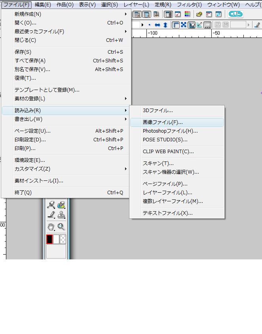
Task: Toggle the second pressed list-layout toolbar button
Action: click(147, 14)
